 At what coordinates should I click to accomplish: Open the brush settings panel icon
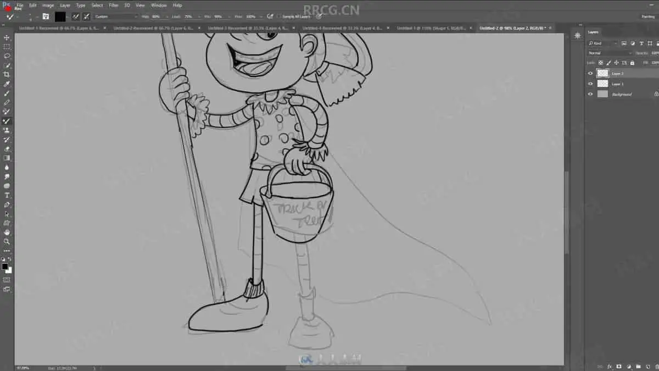point(46,16)
